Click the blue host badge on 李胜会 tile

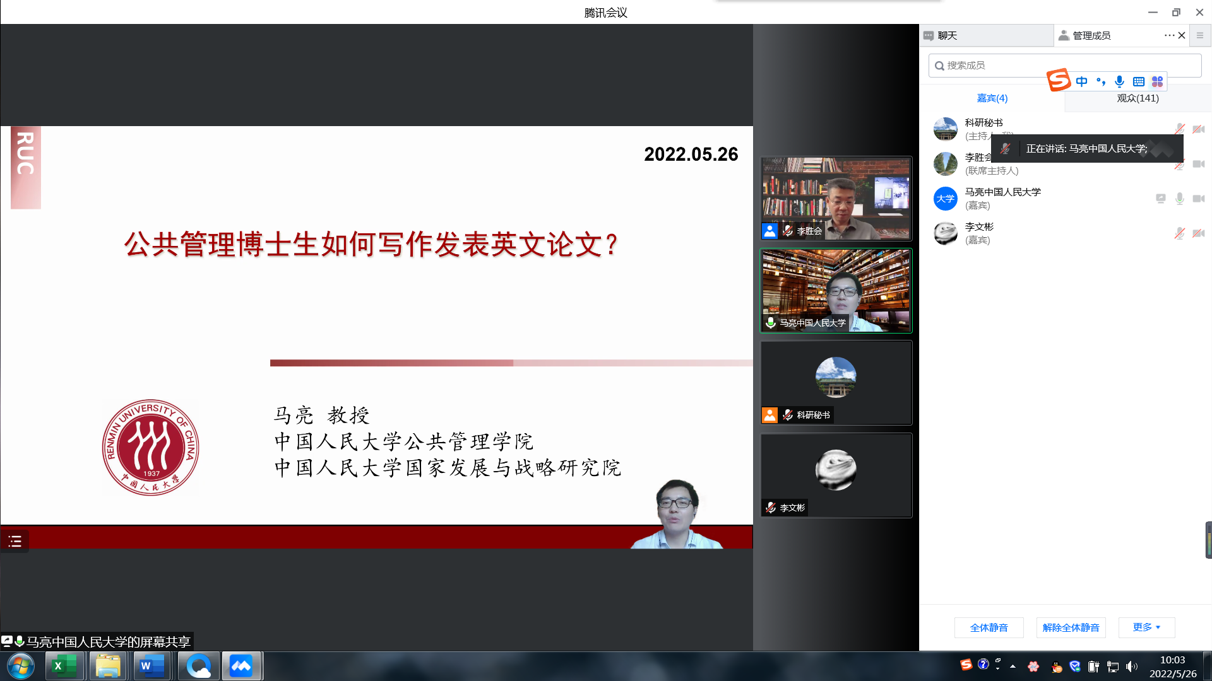pyautogui.click(x=769, y=231)
